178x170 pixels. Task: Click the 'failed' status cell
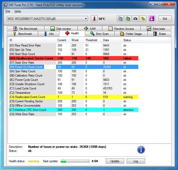[x=127, y=58]
